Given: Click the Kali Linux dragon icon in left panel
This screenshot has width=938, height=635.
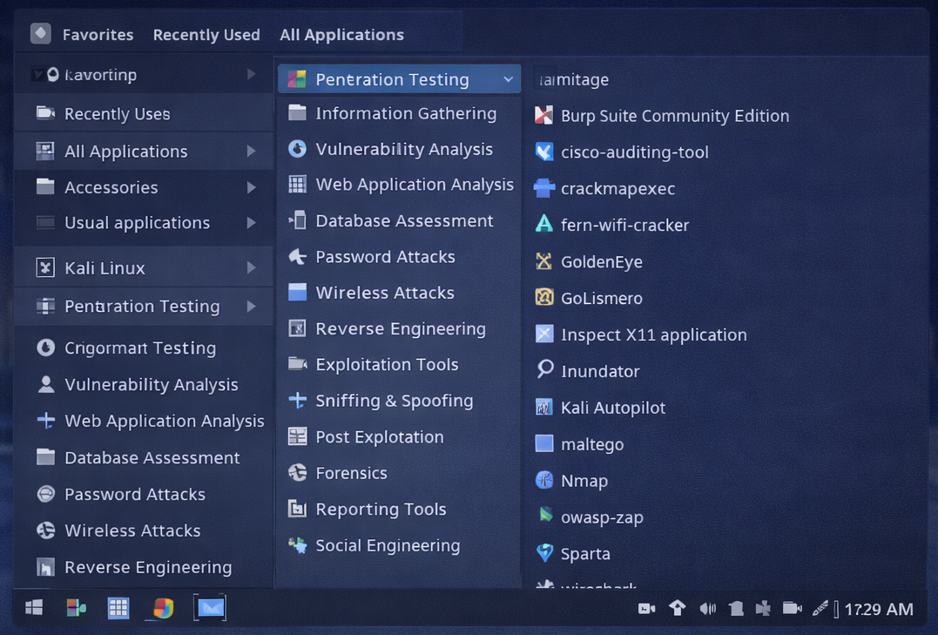Looking at the screenshot, I should pyautogui.click(x=45, y=267).
